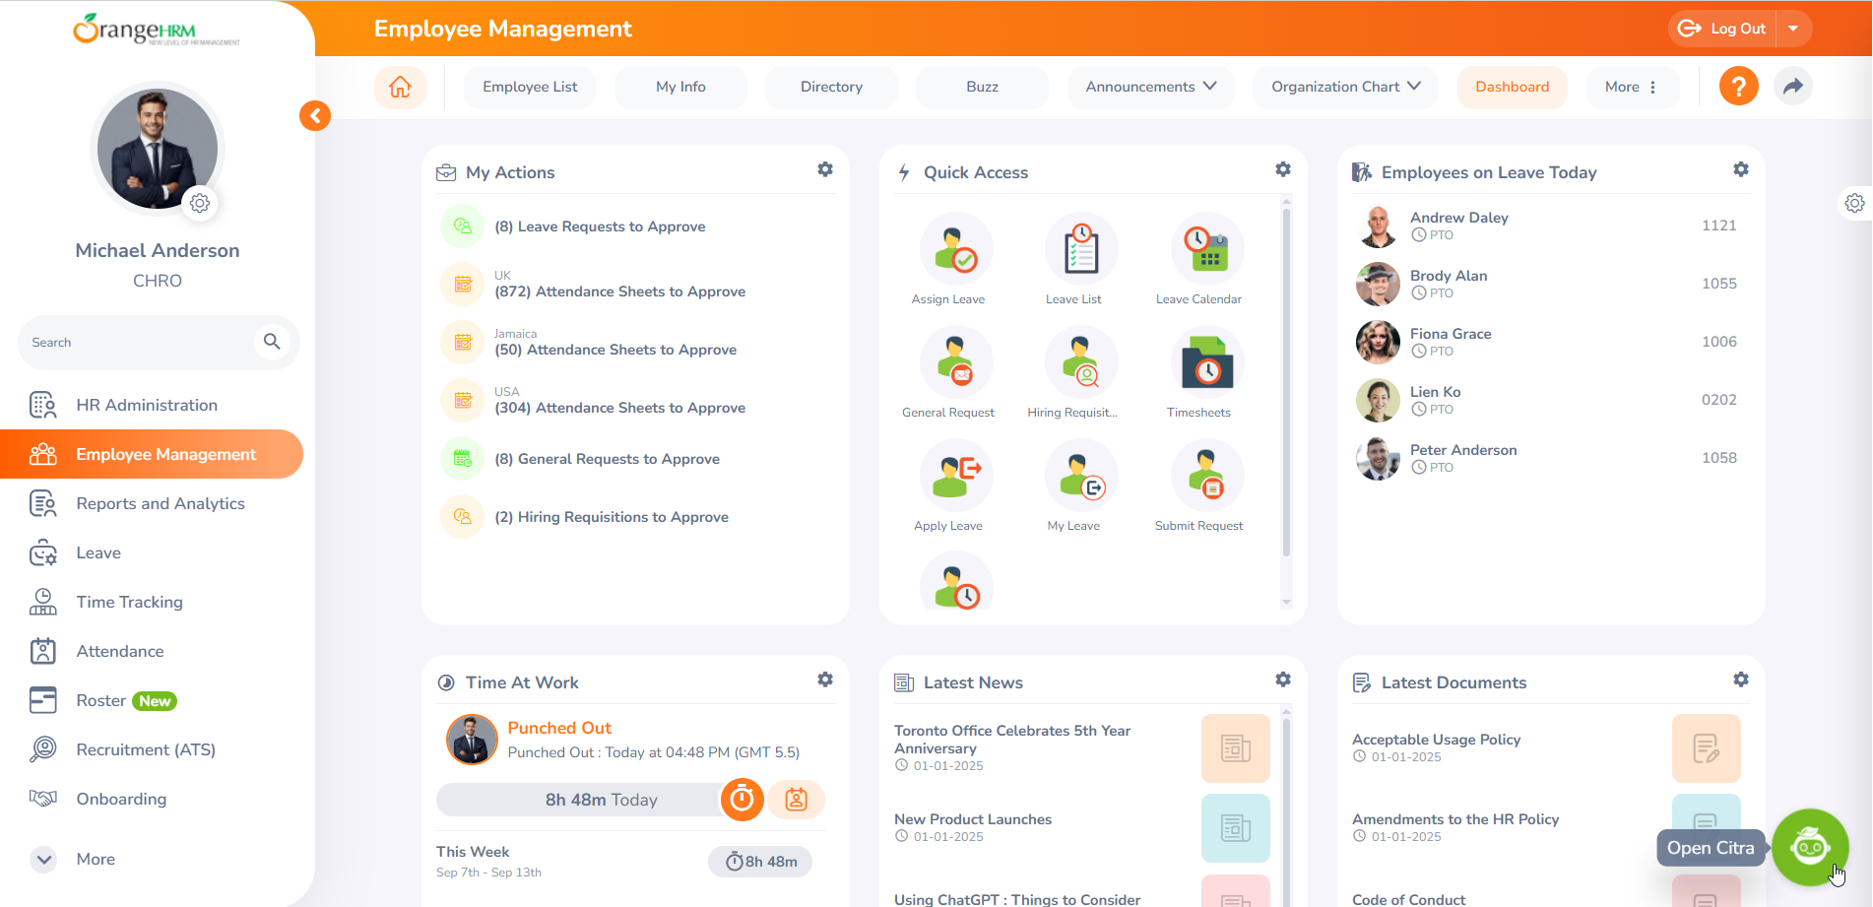
Task: Expand the Announcements dropdown
Action: [1150, 87]
